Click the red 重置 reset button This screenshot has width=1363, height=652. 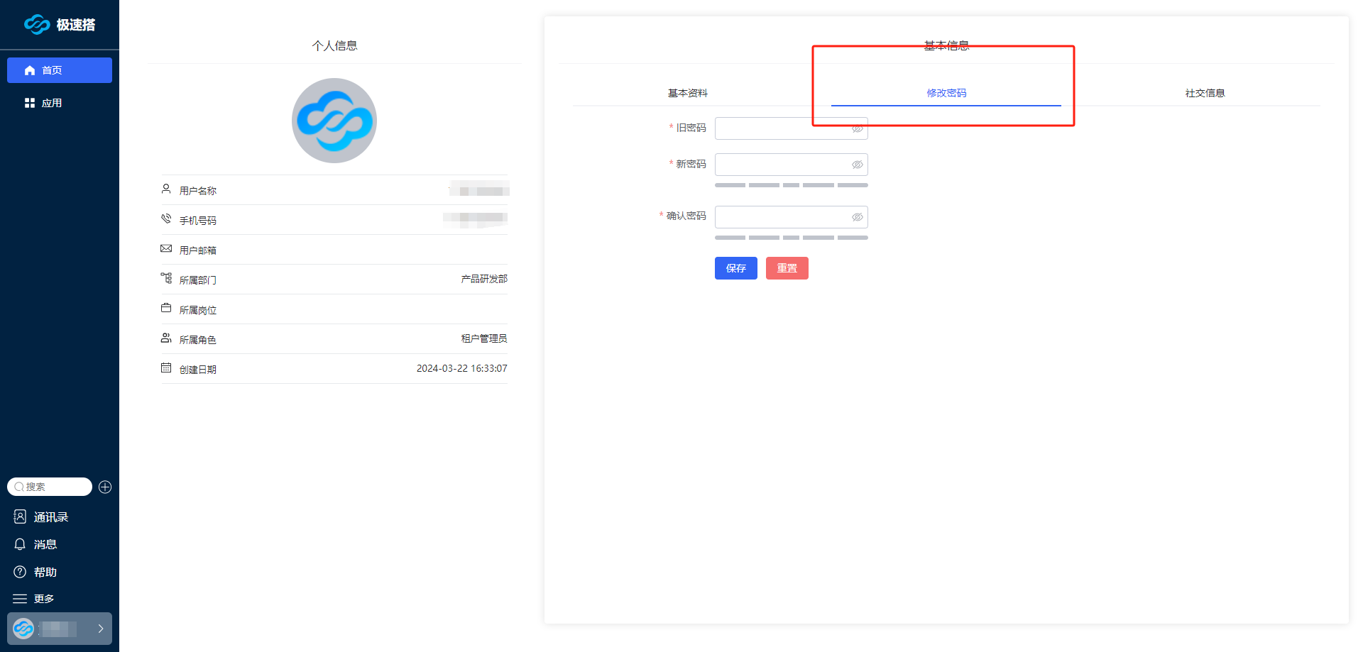click(787, 268)
